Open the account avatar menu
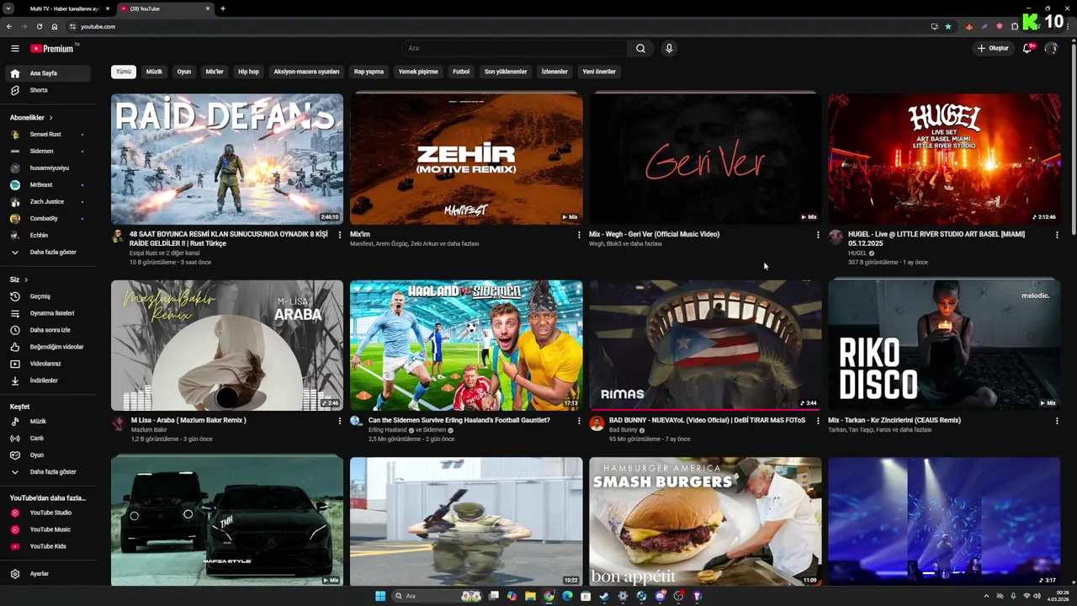1077x606 pixels. pos(1051,49)
